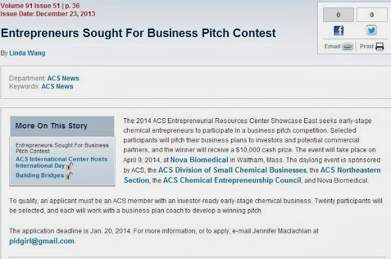The width and height of the screenshot is (391, 259).
Task: Click the pidgirl@gmail.com email address
Action: pos(42,241)
